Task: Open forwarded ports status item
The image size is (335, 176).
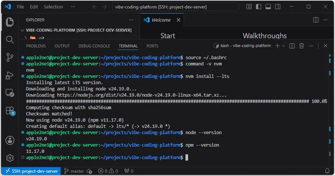Action: [x=129, y=171]
